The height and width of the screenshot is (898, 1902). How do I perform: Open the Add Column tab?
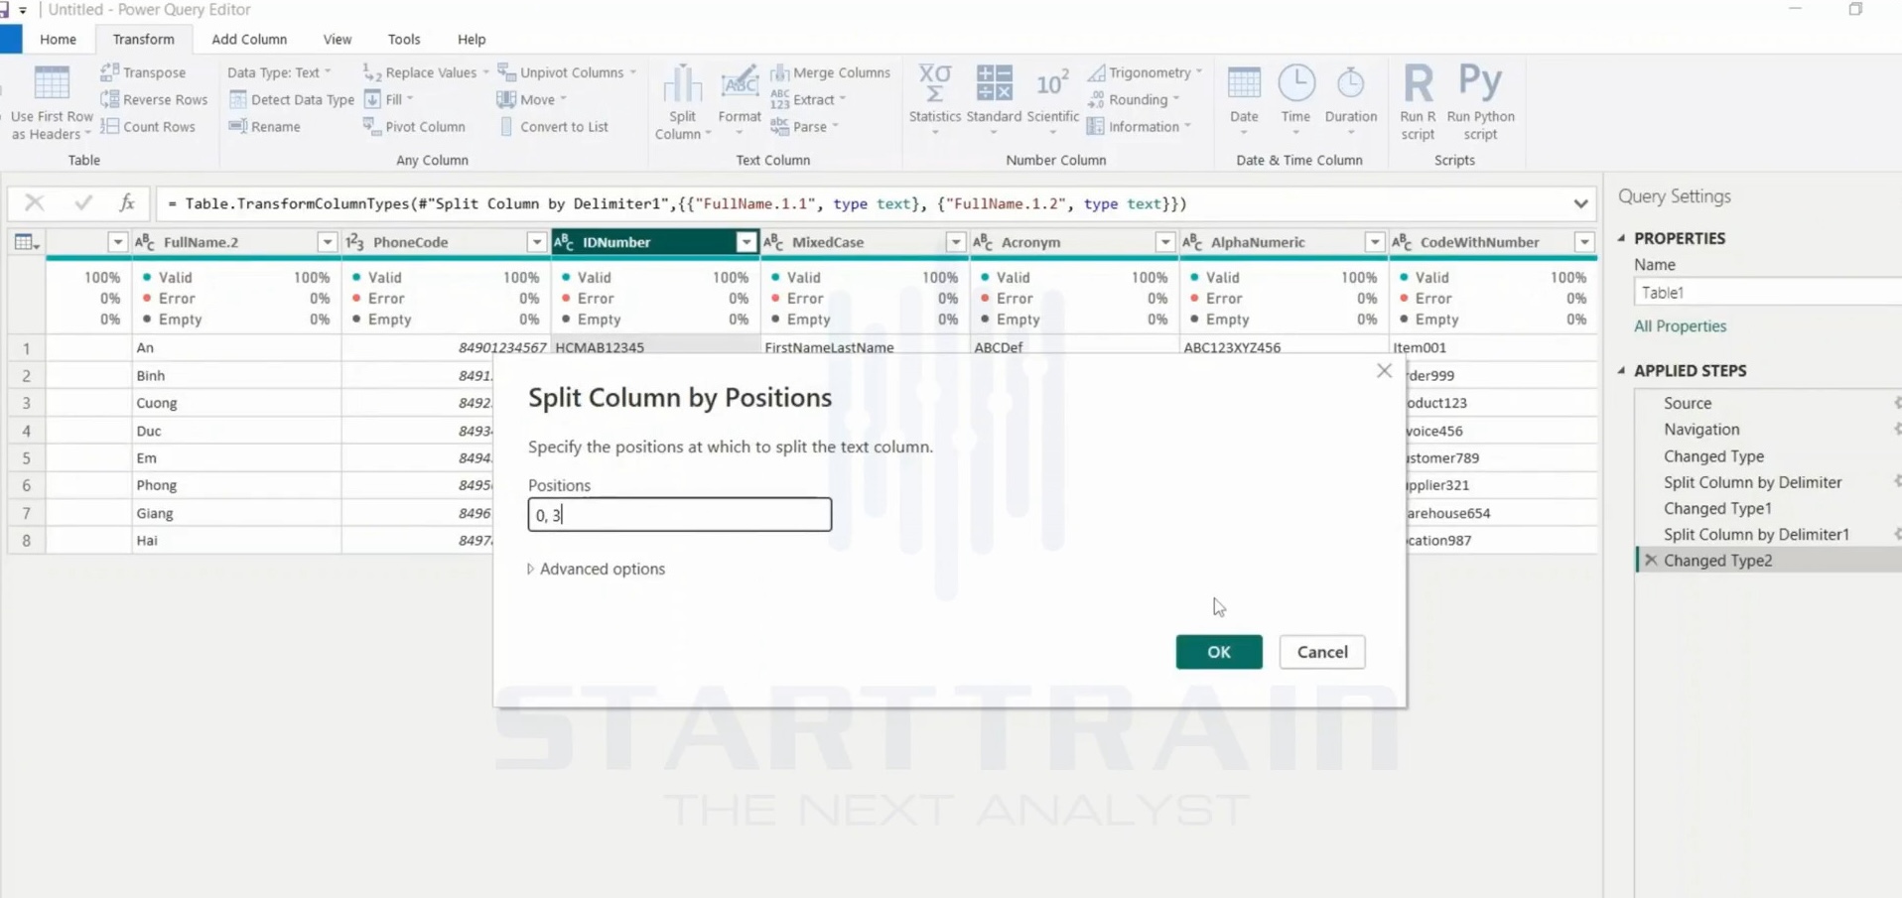click(249, 39)
